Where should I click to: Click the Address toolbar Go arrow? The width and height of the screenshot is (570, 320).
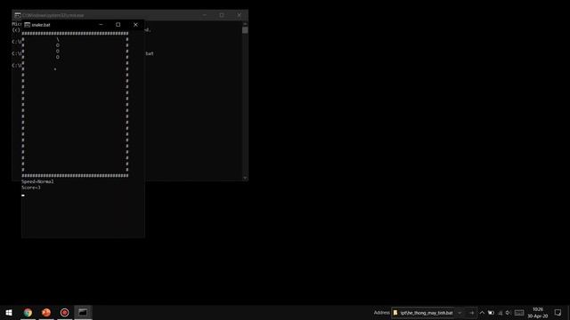click(x=471, y=313)
